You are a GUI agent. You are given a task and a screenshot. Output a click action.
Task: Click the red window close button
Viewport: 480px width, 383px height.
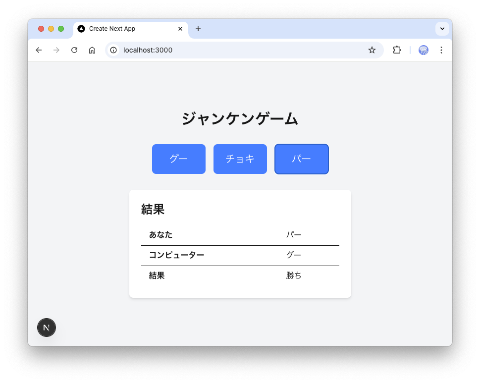41,29
